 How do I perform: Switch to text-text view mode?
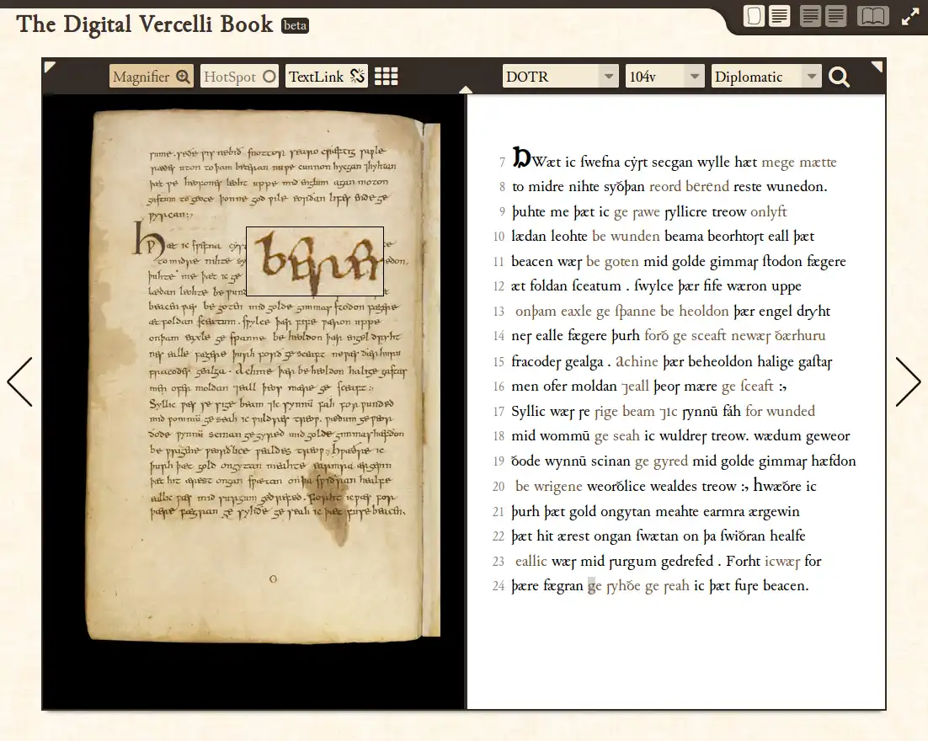[824, 16]
